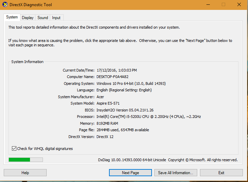Click the Next Page button
The image size is (248, 182).
(130, 173)
